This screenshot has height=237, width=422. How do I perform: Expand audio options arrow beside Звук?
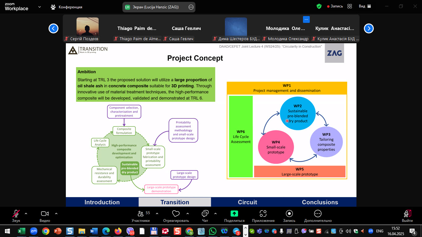point(26,214)
